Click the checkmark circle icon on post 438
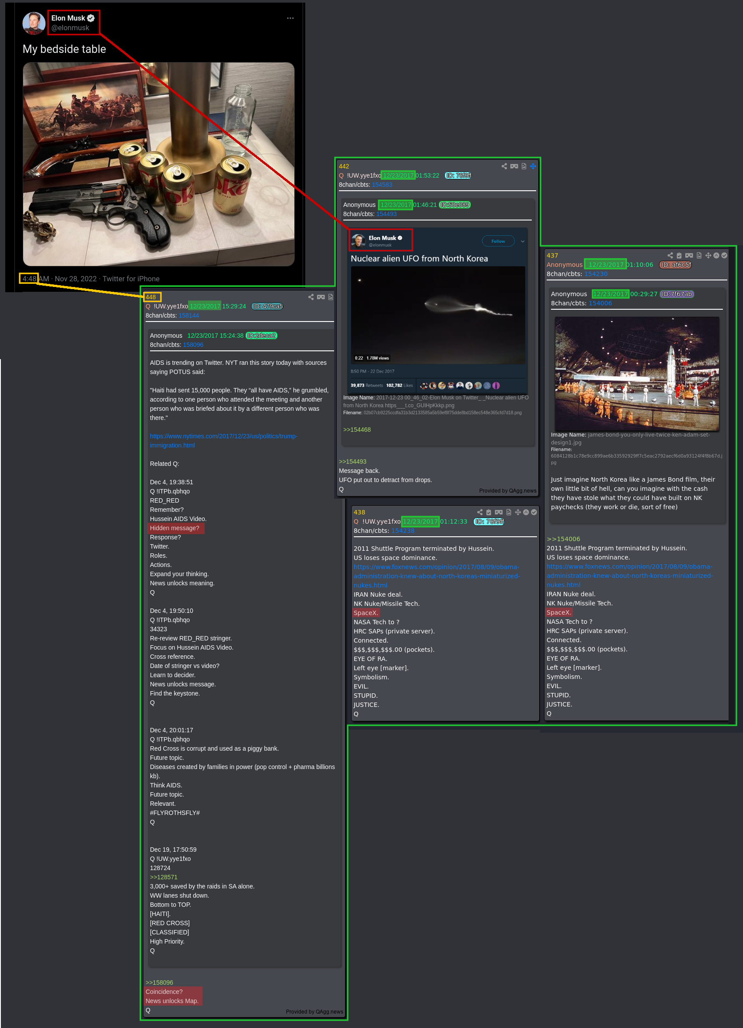Image resolution: width=743 pixels, height=1028 pixels. point(534,512)
